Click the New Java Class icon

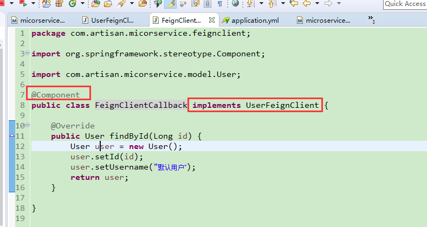click(73, 3)
